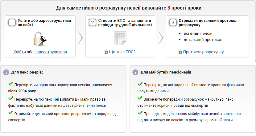Click the green checkmark beside 'після 2004 року' item
The width and height of the screenshot is (256, 136).
[11, 84]
